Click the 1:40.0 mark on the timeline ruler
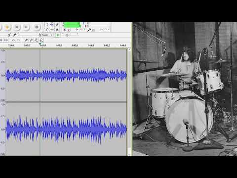 point(27,45)
